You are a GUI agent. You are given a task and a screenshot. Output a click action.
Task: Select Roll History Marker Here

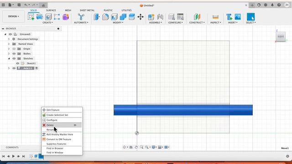[62, 134]
